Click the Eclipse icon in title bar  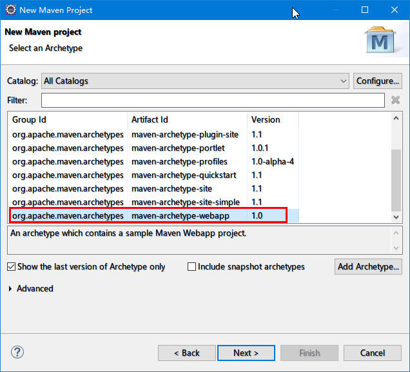click(11, 10)
